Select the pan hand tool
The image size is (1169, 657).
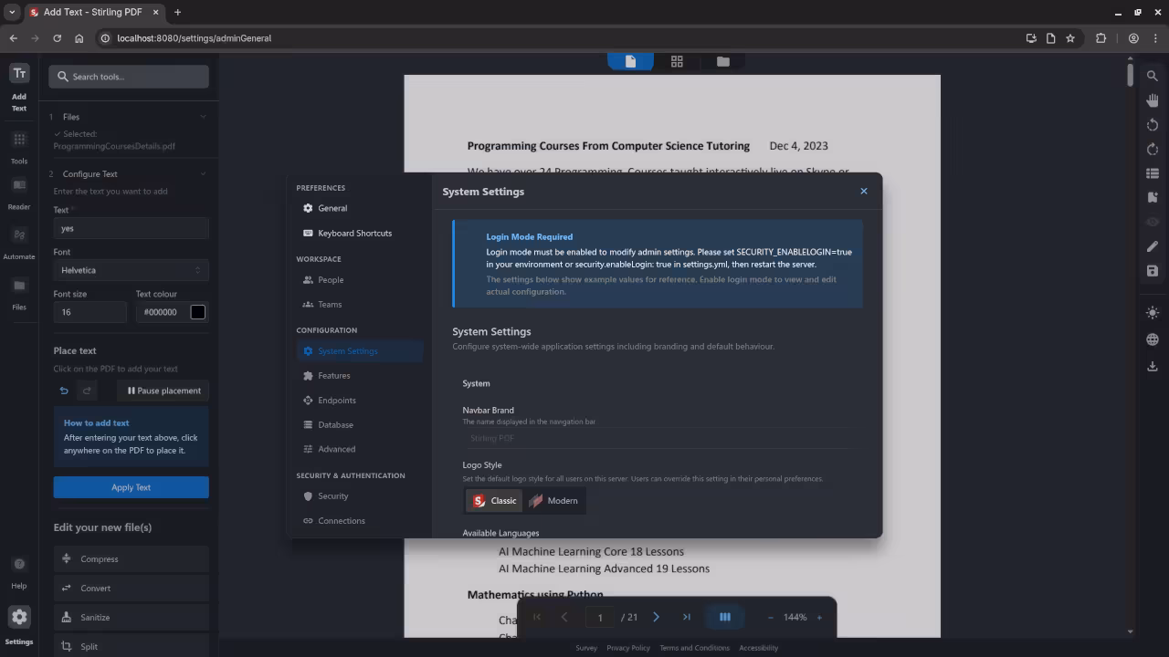tap(1153, 100)
